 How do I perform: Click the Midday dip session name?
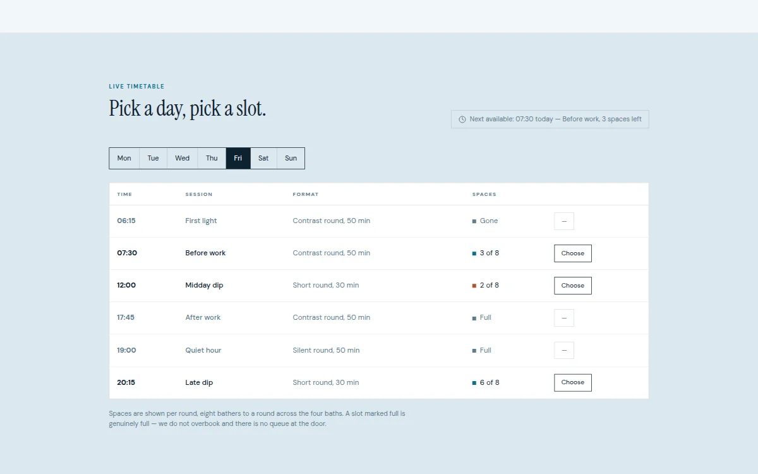(x=204, y=286)
